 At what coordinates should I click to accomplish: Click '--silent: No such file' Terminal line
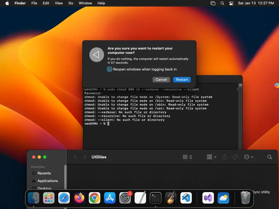[x=124, y=120]
